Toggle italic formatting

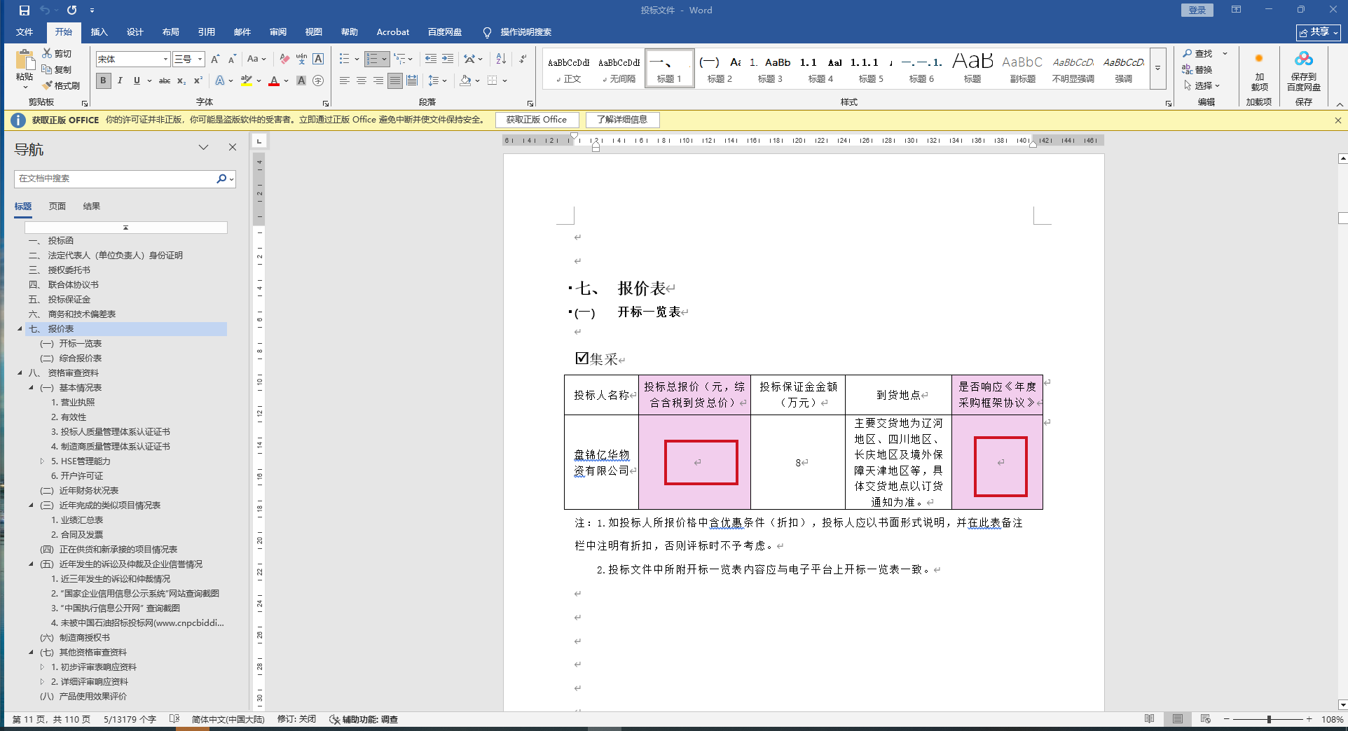tap(120, 81)
